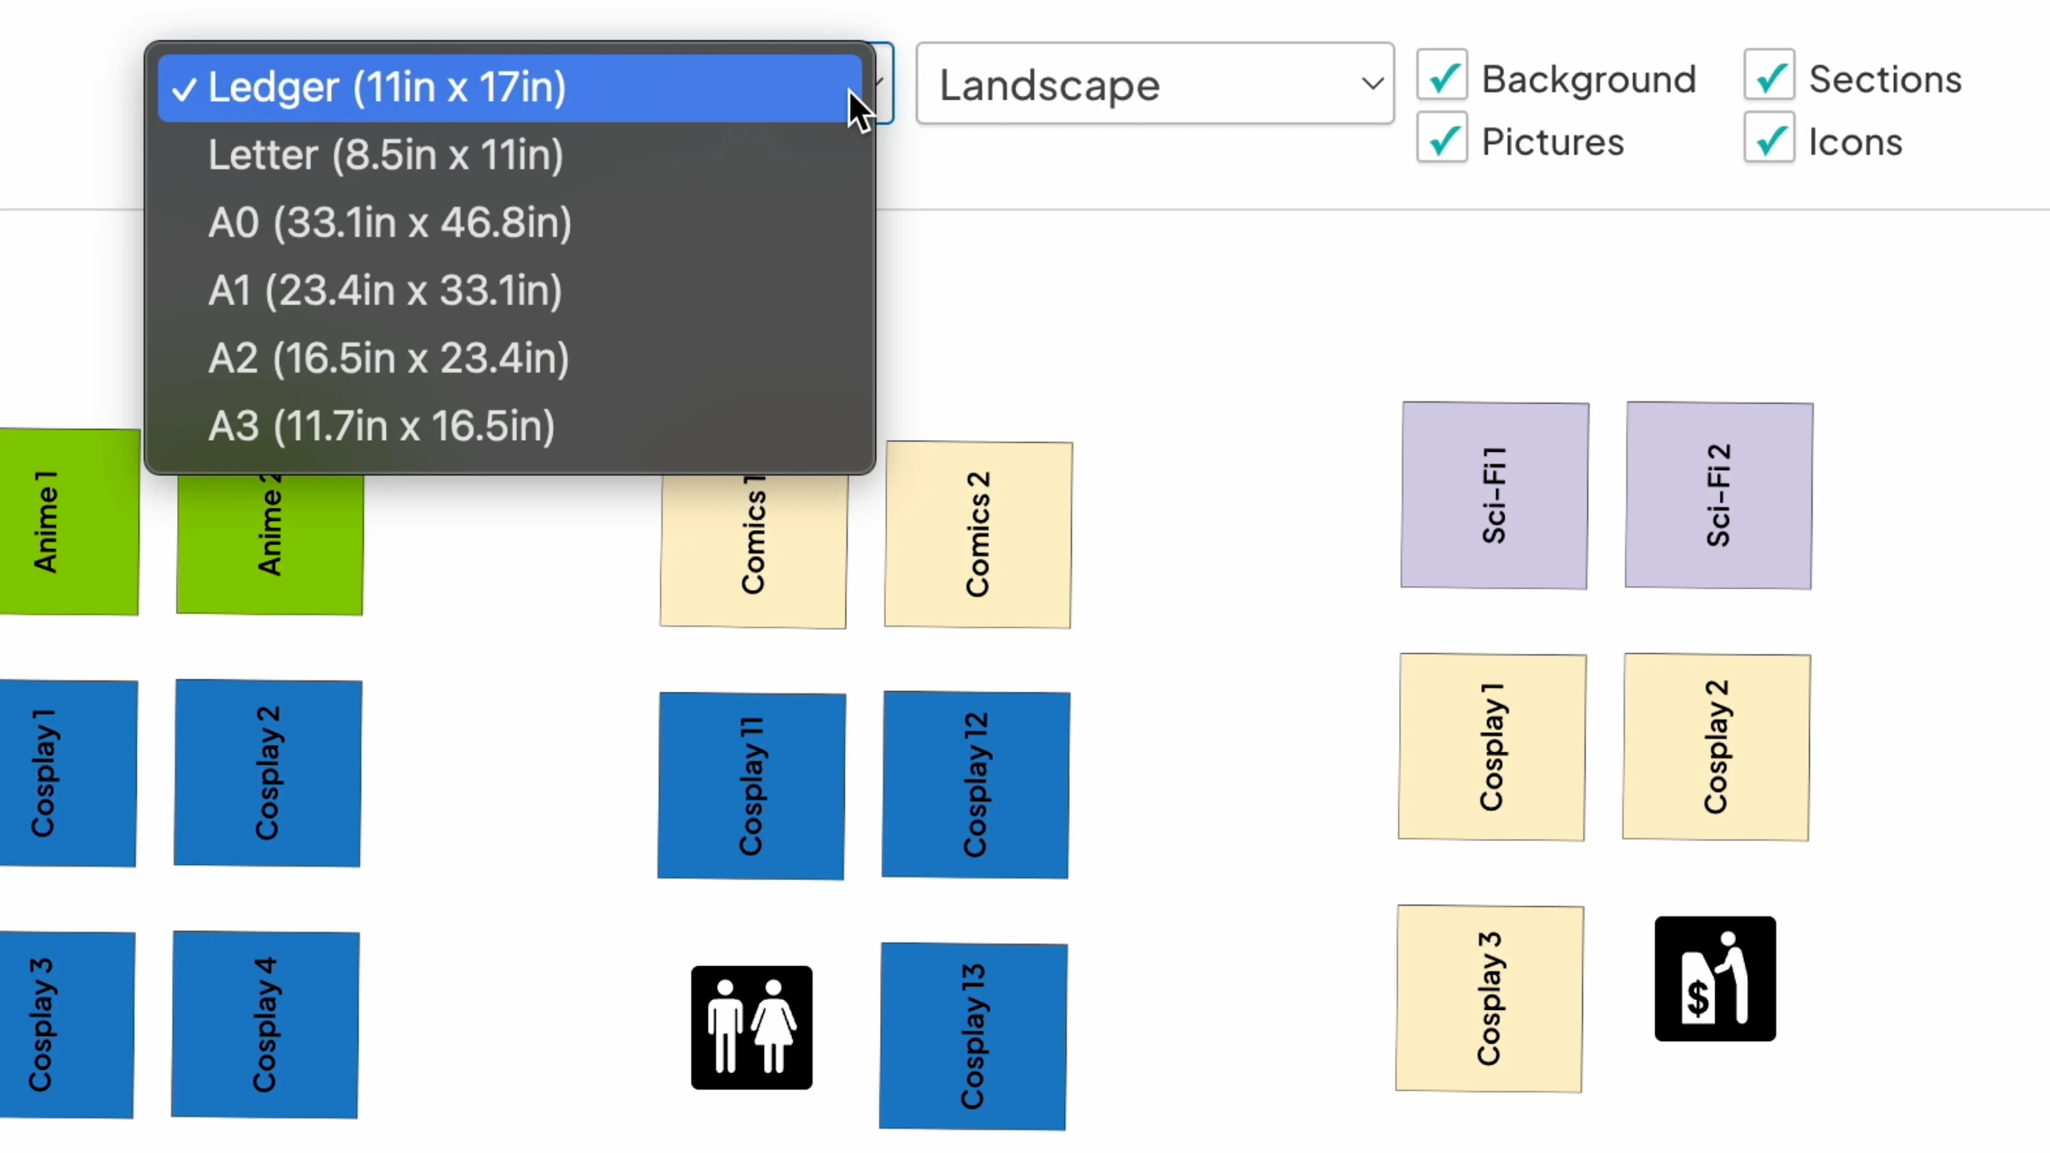This screenshot has width=2050, height=1153.
Task: Select the yellow Cosplay 2 booth
Action: click(1716, 747)
